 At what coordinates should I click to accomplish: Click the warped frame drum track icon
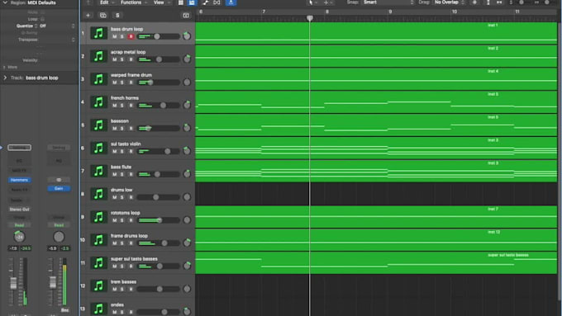coord(98,79)
